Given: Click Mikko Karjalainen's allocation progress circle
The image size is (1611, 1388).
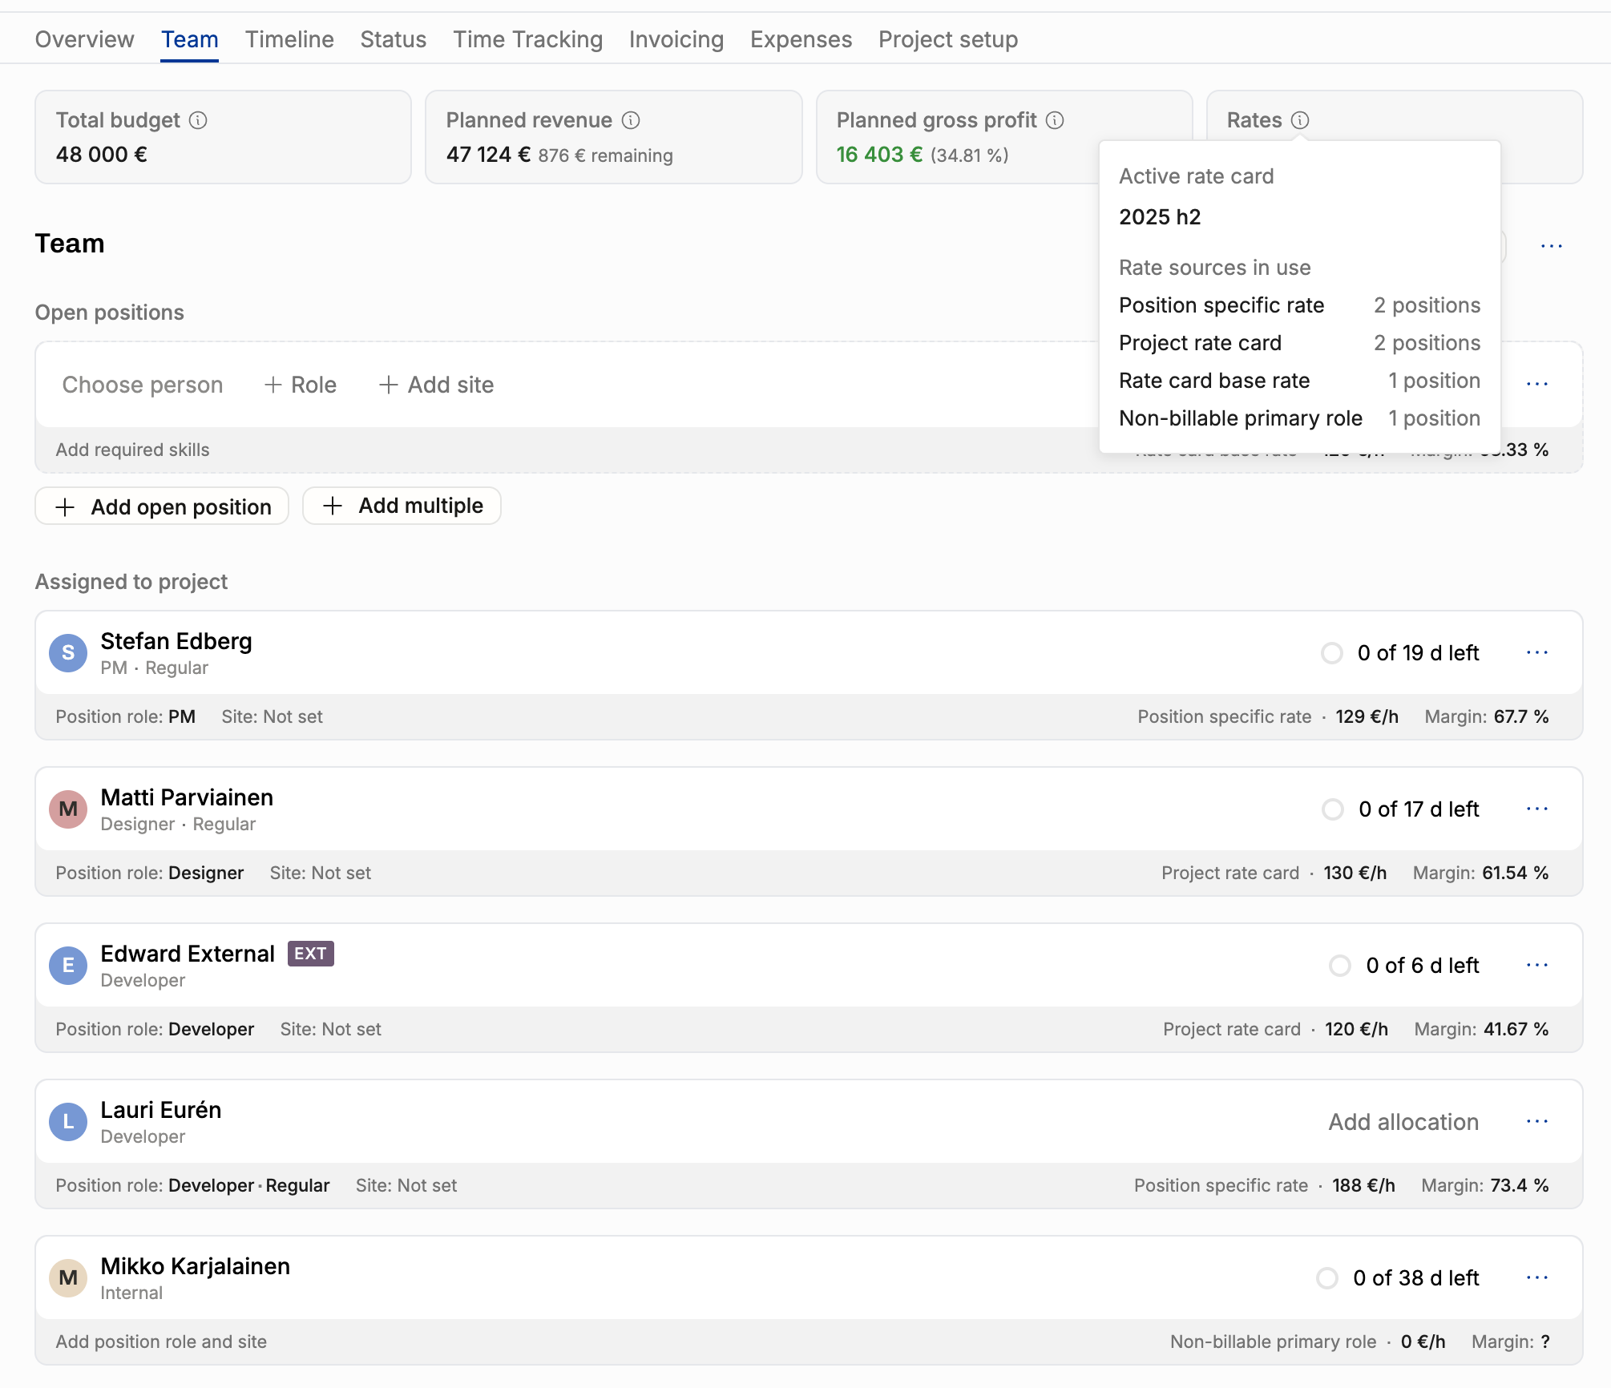Looking at the screenshot, I should [1327, 1278].
